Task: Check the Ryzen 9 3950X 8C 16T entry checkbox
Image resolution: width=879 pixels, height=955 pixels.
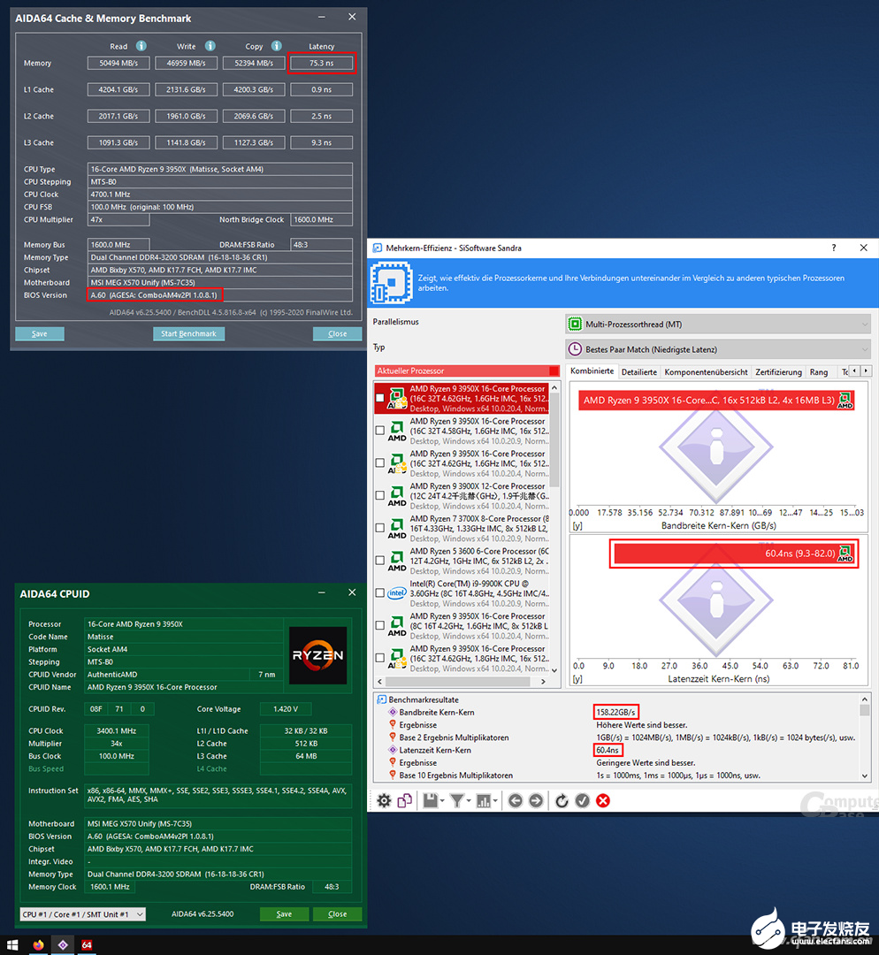Action: [x=380, y=625]
